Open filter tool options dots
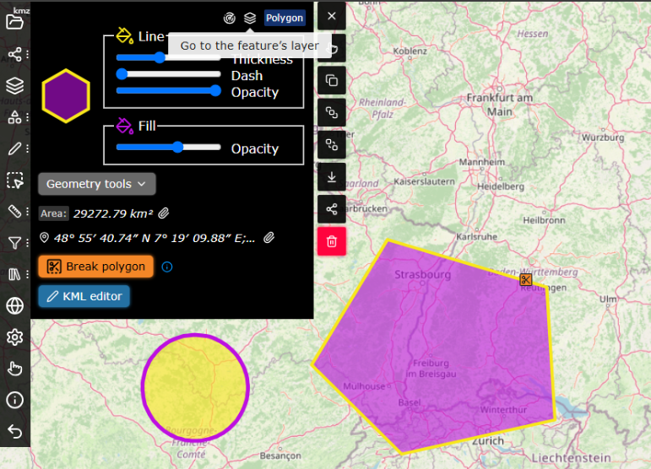This screenshot has height=469, width=651. [27, 243]
